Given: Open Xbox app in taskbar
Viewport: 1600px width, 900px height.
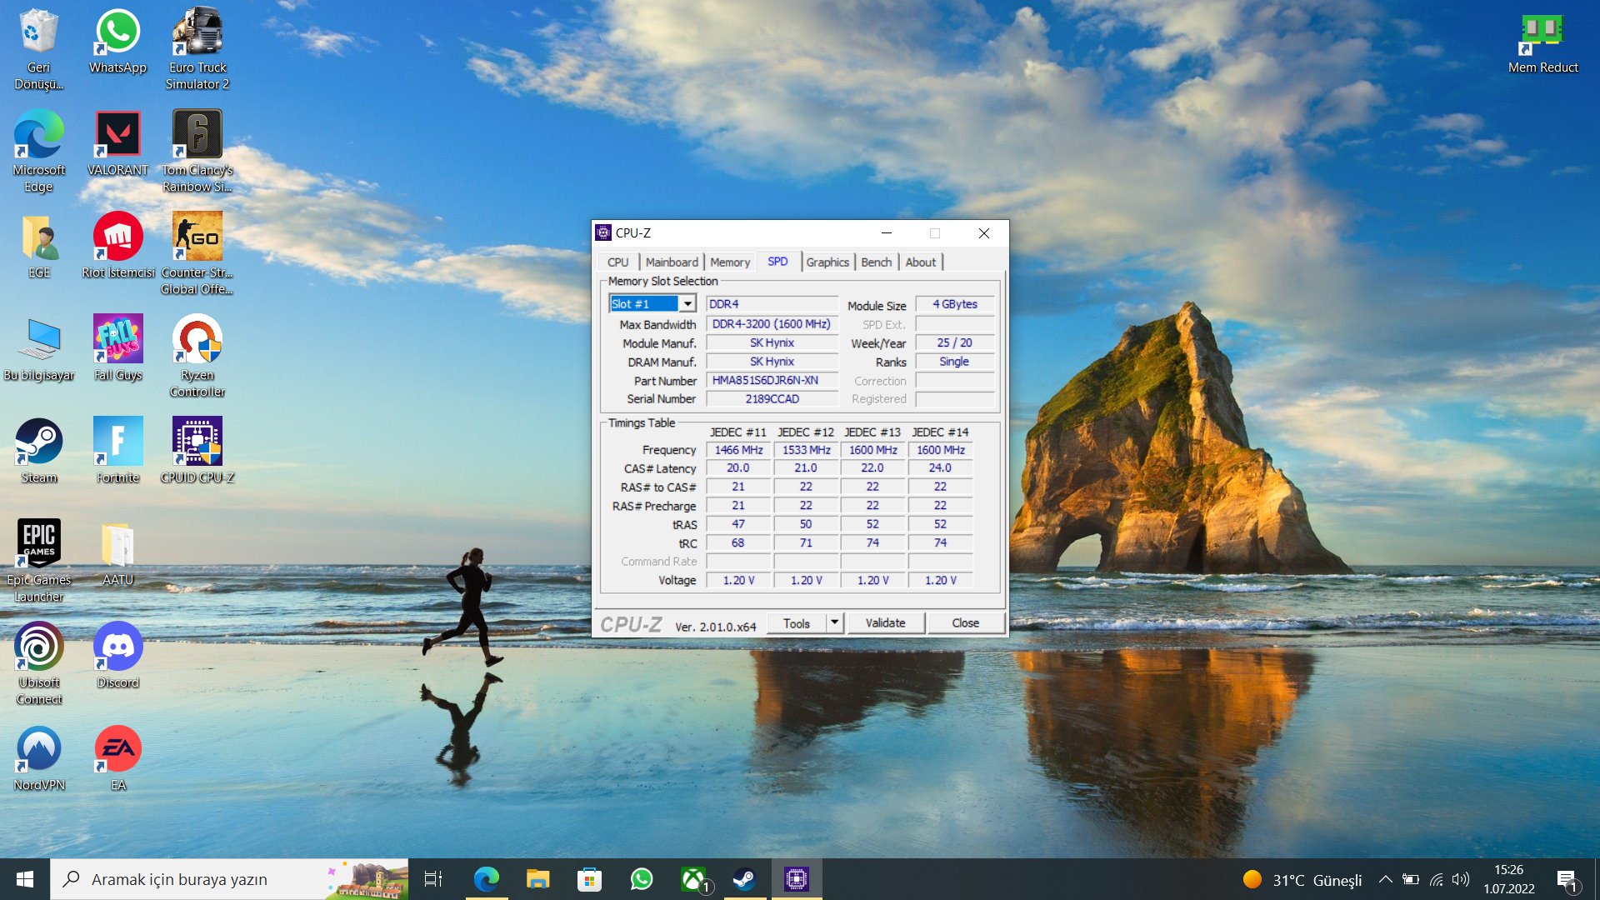Looking at the screenshot, I should point(693,879).
